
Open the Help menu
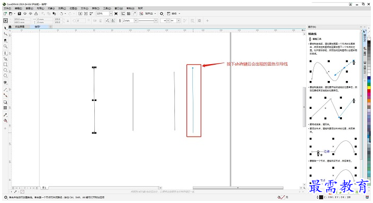tap(130, 8)
